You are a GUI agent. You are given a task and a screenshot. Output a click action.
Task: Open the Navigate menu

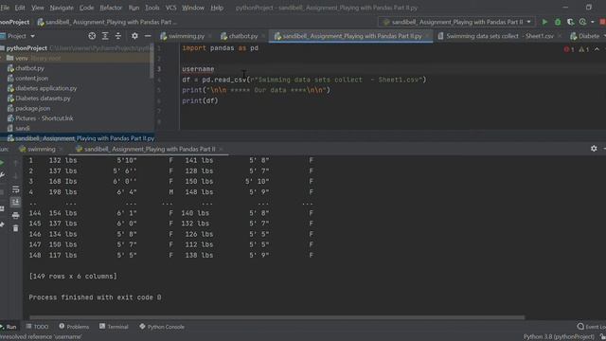[62, 8]
